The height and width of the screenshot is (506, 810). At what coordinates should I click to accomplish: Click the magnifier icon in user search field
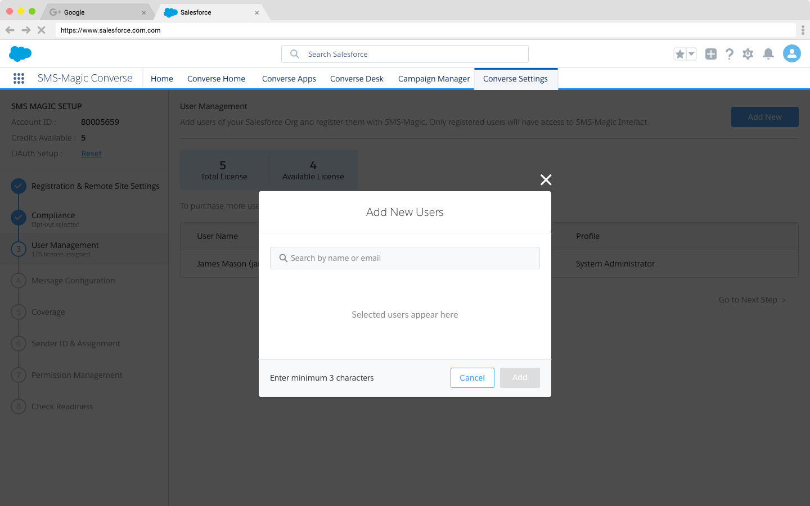pos(283,258)
